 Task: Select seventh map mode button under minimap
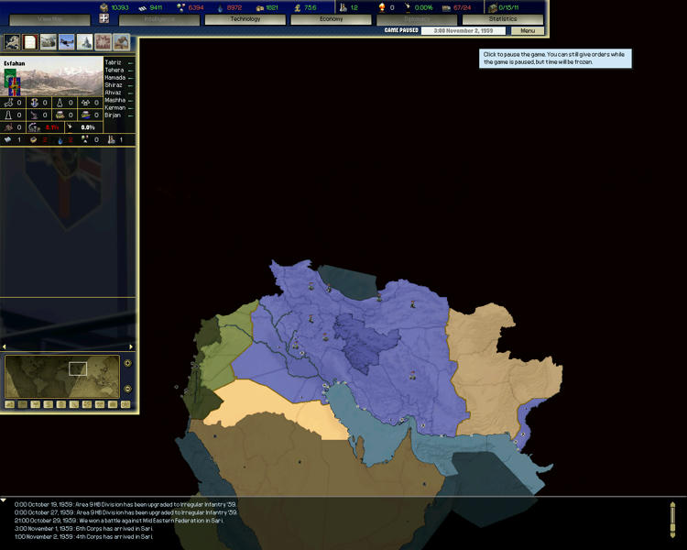coord(87,404)
